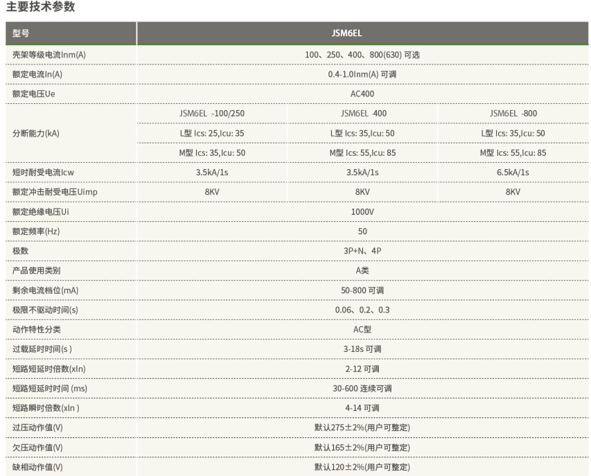591x476 pixels.
Task: Click the 型号 header cell
Action: click(21, 33)
